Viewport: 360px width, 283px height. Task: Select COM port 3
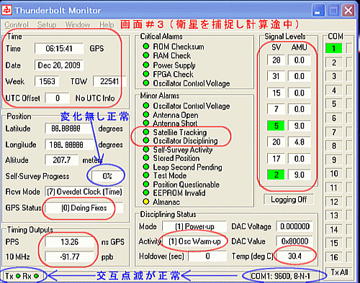coord(333,76)
